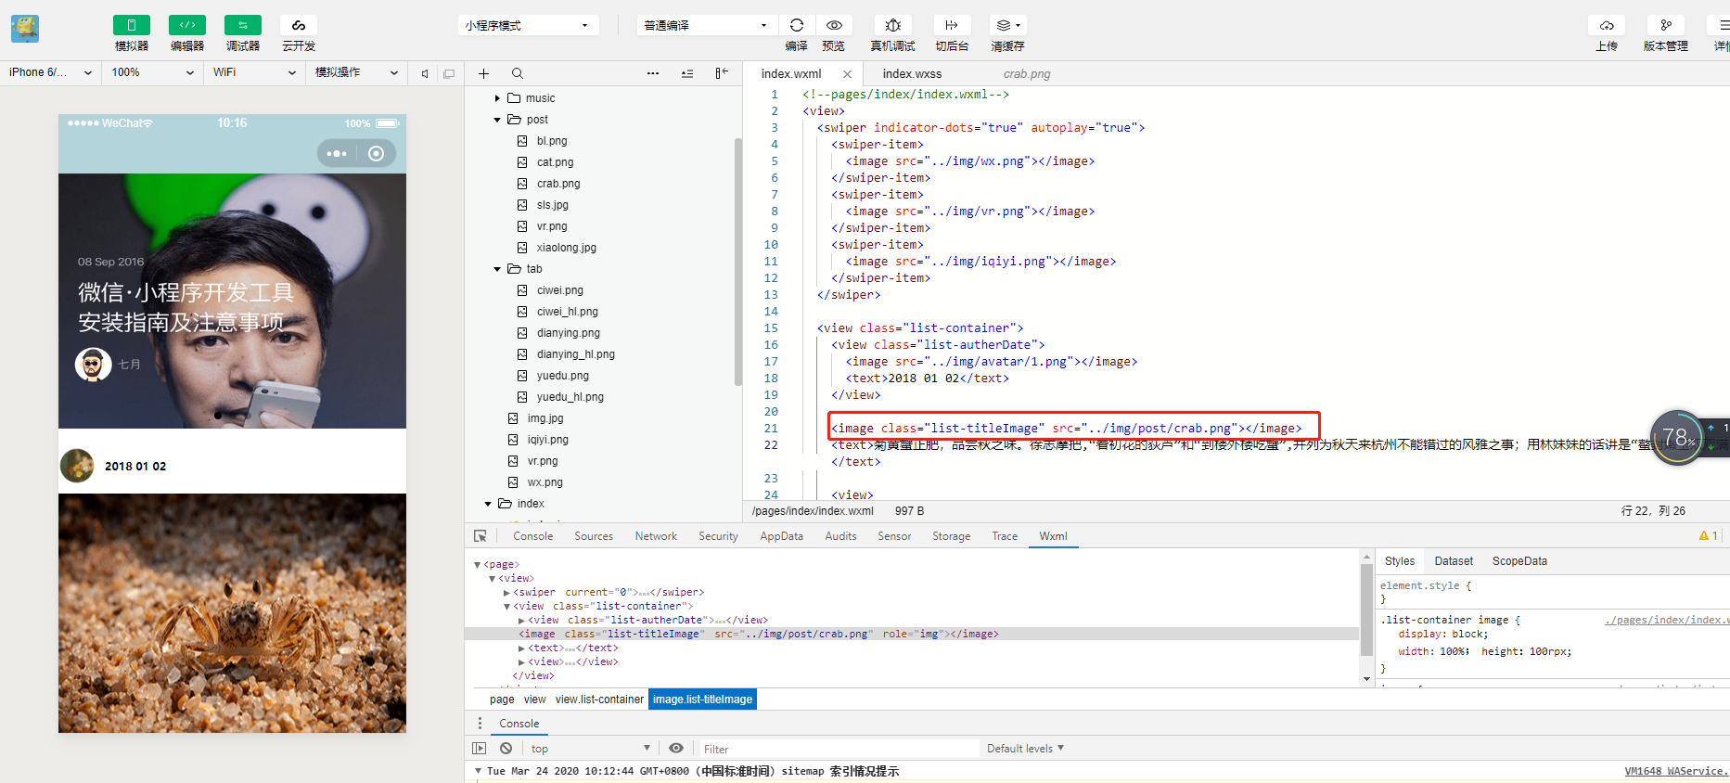
Task: Click the plus icon to add file
Action: point(483,73)
